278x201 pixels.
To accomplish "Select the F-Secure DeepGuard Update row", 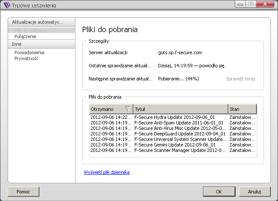I will [173, 134].
